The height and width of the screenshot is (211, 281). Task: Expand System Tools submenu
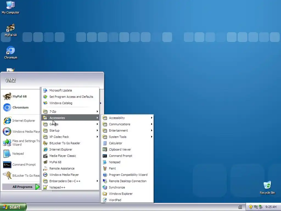(127, 137)
